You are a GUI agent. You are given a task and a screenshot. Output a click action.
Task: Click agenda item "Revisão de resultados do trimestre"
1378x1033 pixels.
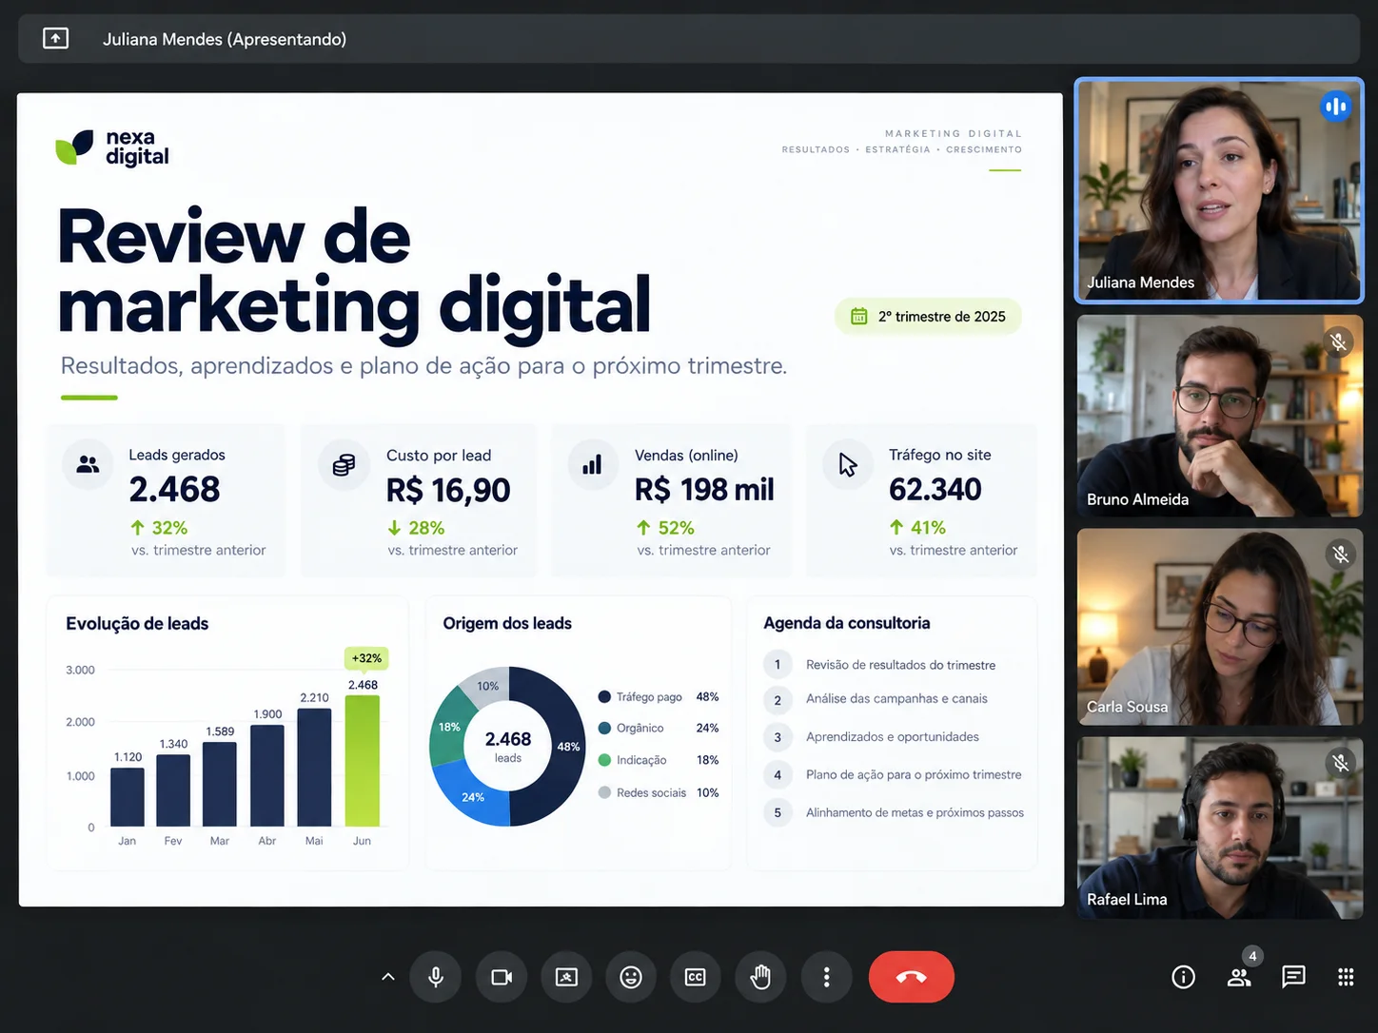900,665
